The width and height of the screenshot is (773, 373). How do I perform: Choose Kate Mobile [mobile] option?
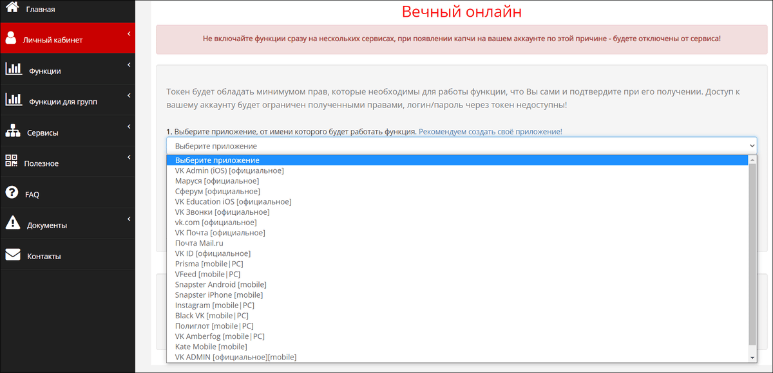click(x=457, y=347)
